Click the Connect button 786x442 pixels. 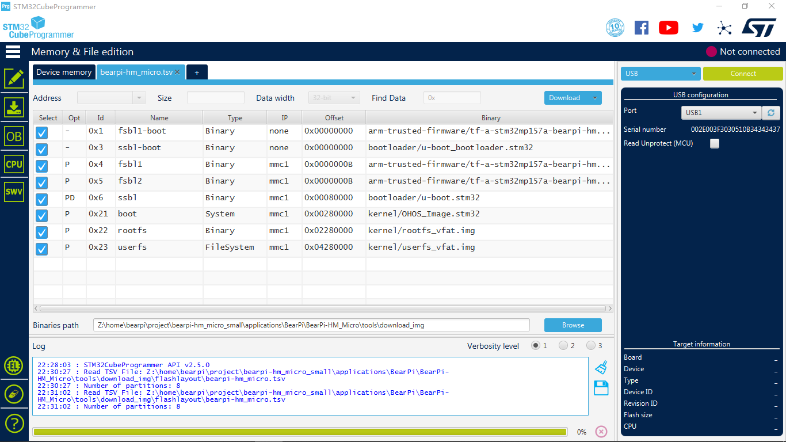743,74
